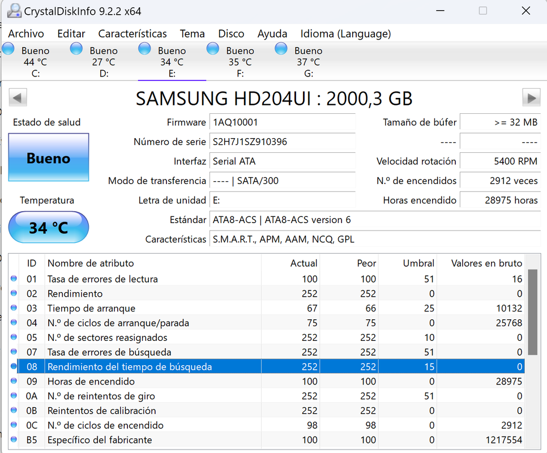547x453 pixels.
Task: Click the buffer size field >= 32 MB
Action: (x=500, y=122)
